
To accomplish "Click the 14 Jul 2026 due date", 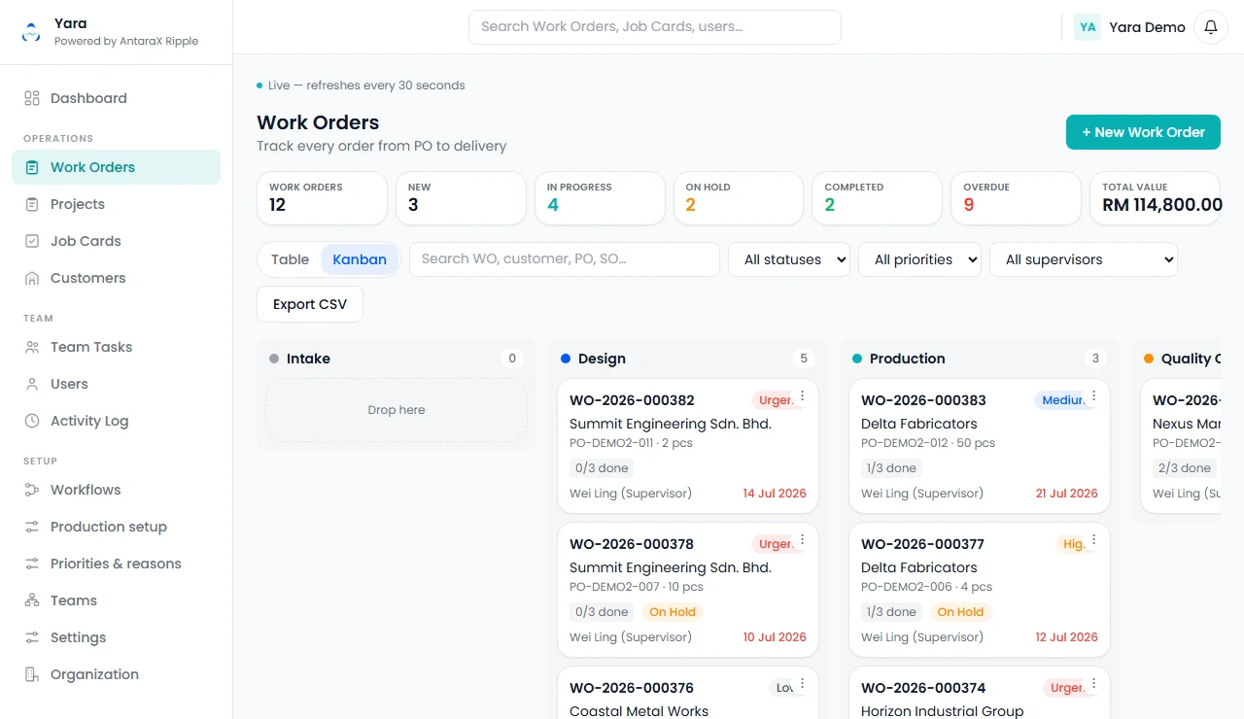I will [775, 494].
